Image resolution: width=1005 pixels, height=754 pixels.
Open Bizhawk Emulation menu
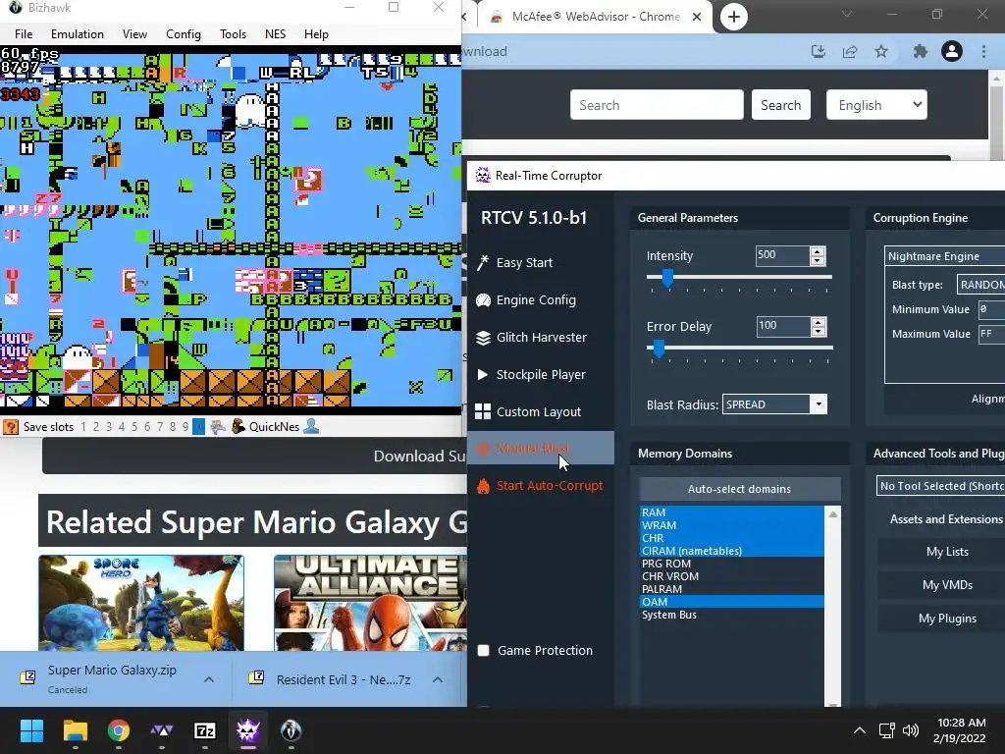point(77,34)
